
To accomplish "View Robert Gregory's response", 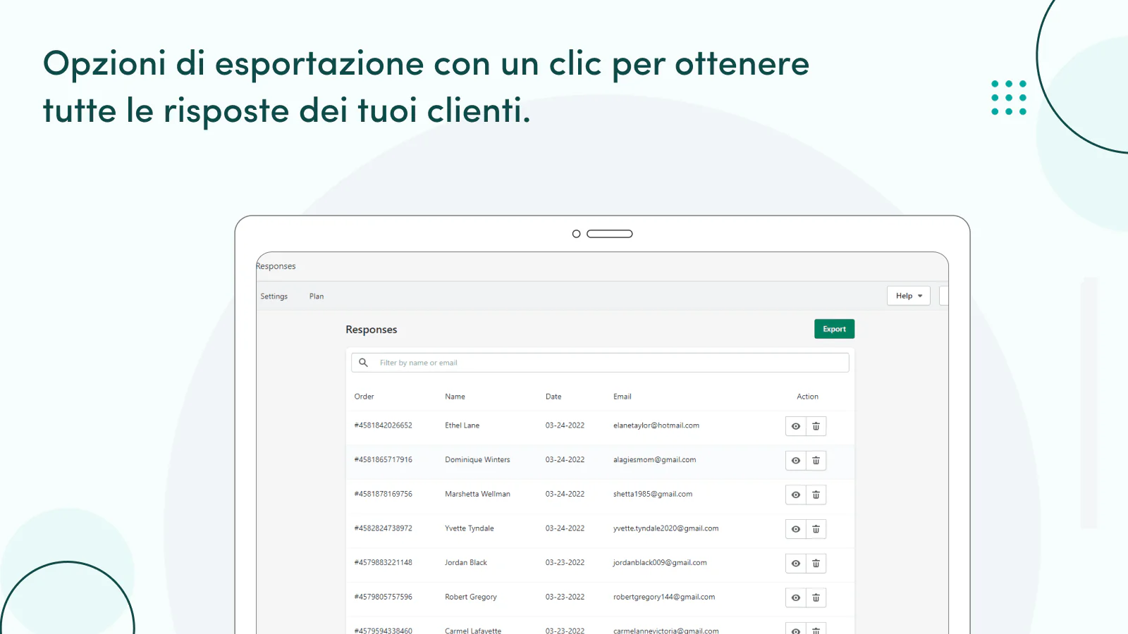I will pos(796,598).
